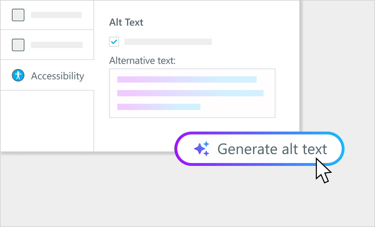Click the sparkle icon on Generate button
375x227 pixels.
click(x=202, y=149)
